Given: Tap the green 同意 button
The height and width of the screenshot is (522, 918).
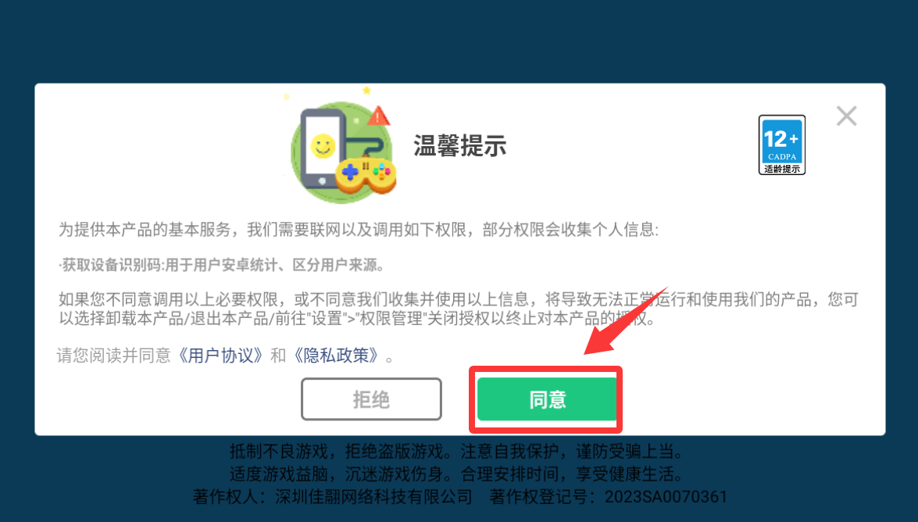Looking at the screenshot, I should [547, 399].
